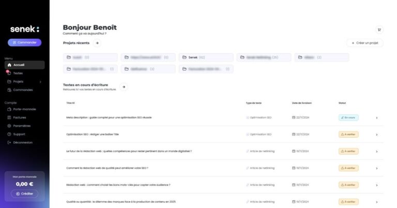Click À vérifier badge for balise Title row
Image resolution: width=397 pixels, height=208 pixels.
coord(348,135)
